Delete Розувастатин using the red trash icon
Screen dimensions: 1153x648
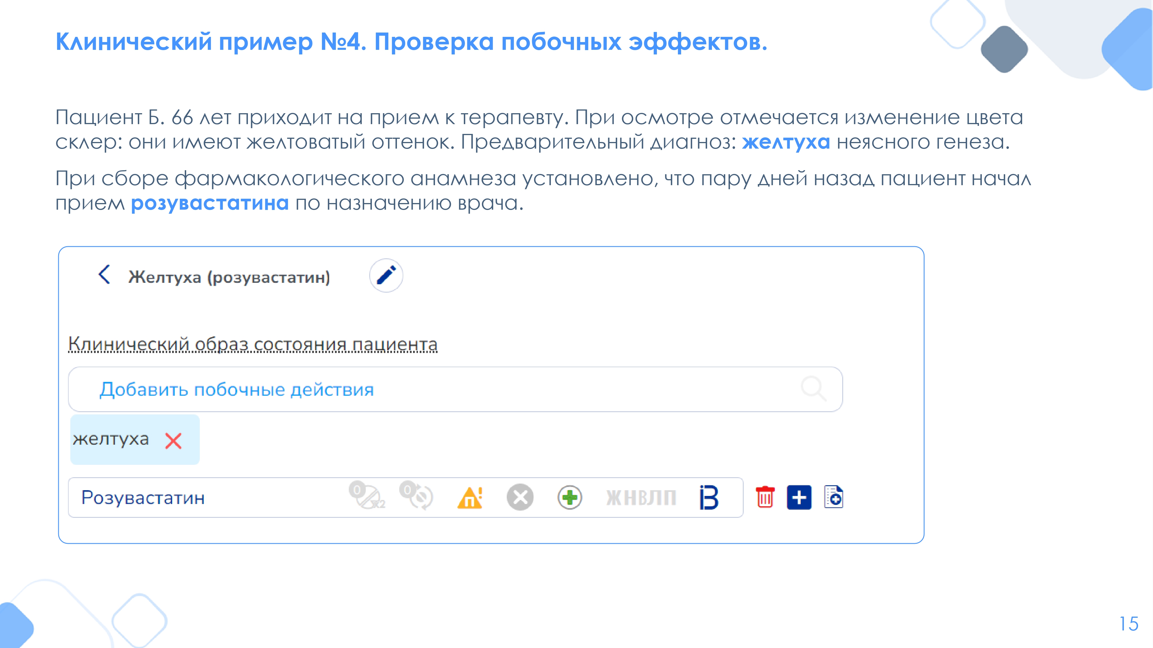(x=765, y=497)
